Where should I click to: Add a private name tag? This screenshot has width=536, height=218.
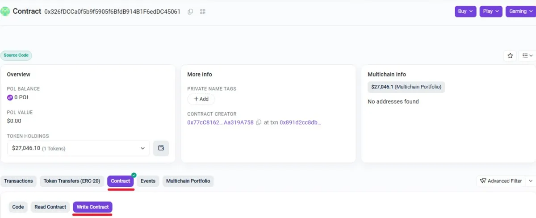coord(201,99)
